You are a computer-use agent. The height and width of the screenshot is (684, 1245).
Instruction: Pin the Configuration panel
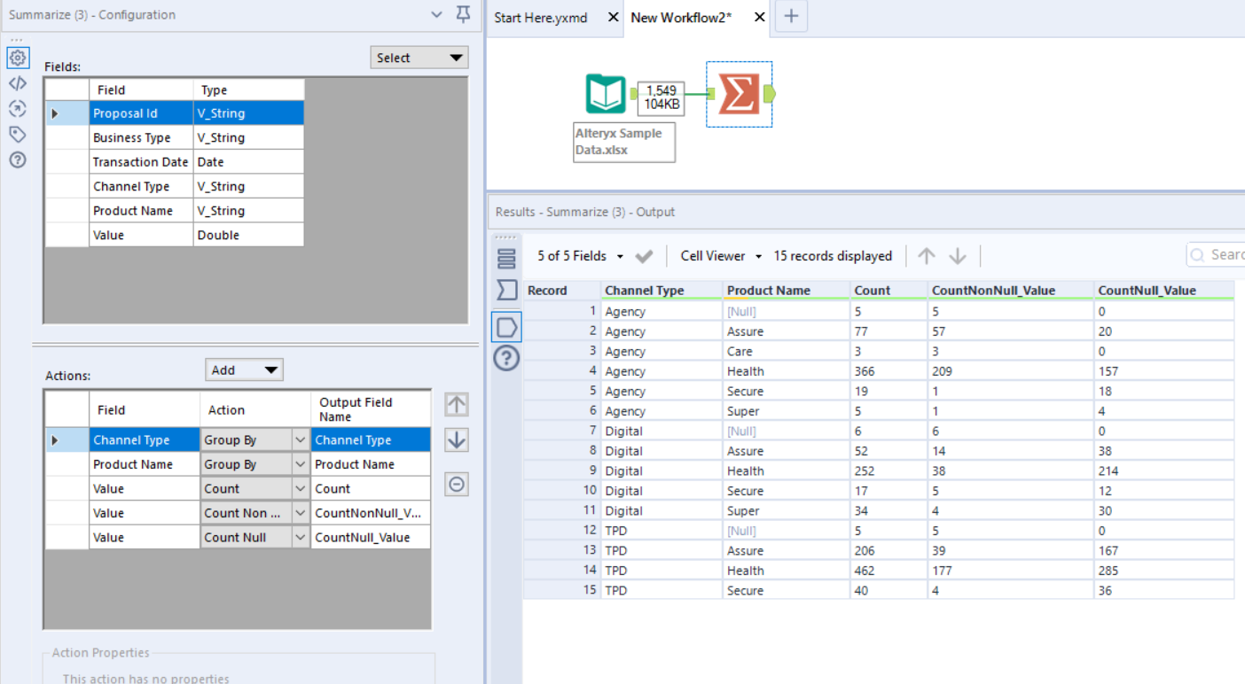click(463, 15)
